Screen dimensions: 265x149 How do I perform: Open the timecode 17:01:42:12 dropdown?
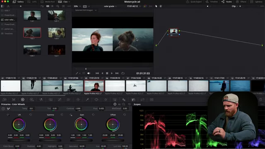pos(134,6)
